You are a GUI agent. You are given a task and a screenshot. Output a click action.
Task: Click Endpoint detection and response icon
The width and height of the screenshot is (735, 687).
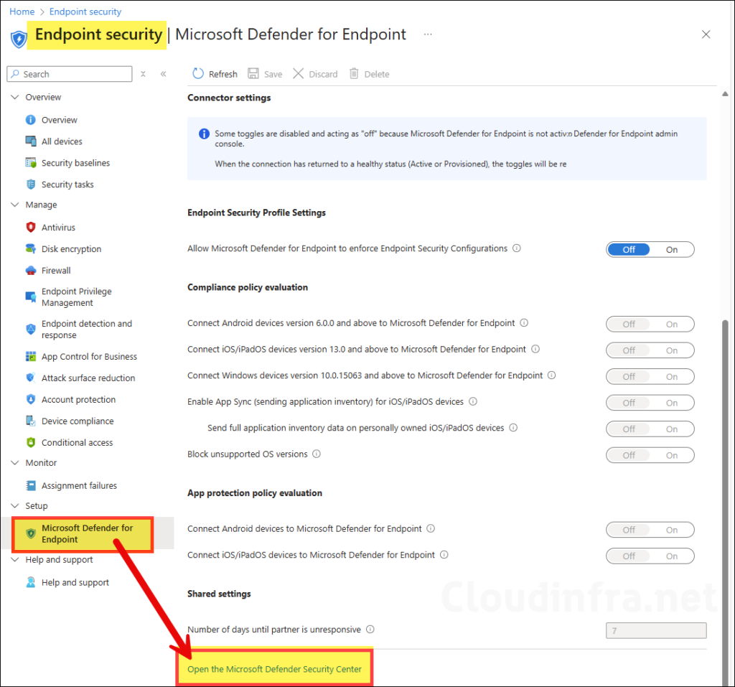click(x=30, y=330)
